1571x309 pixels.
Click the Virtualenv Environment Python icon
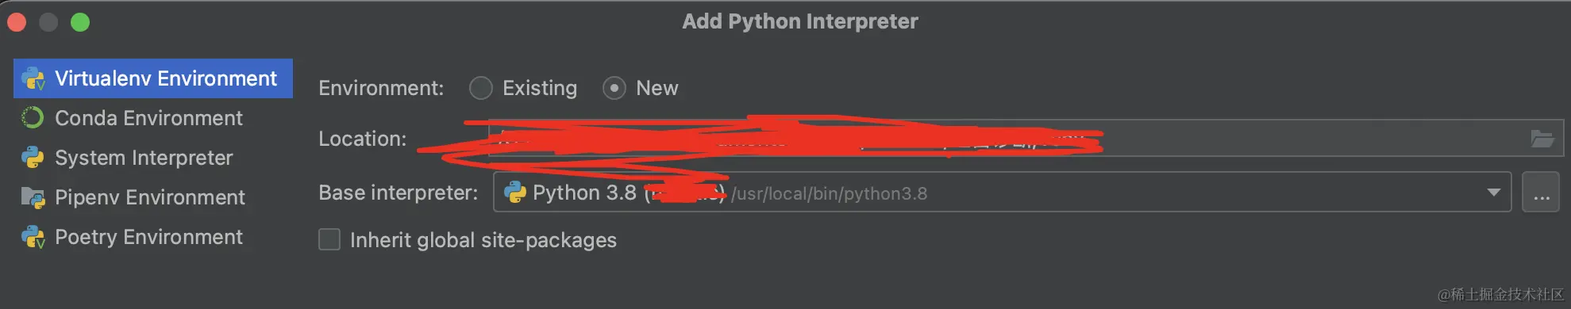tap(33, 78)
